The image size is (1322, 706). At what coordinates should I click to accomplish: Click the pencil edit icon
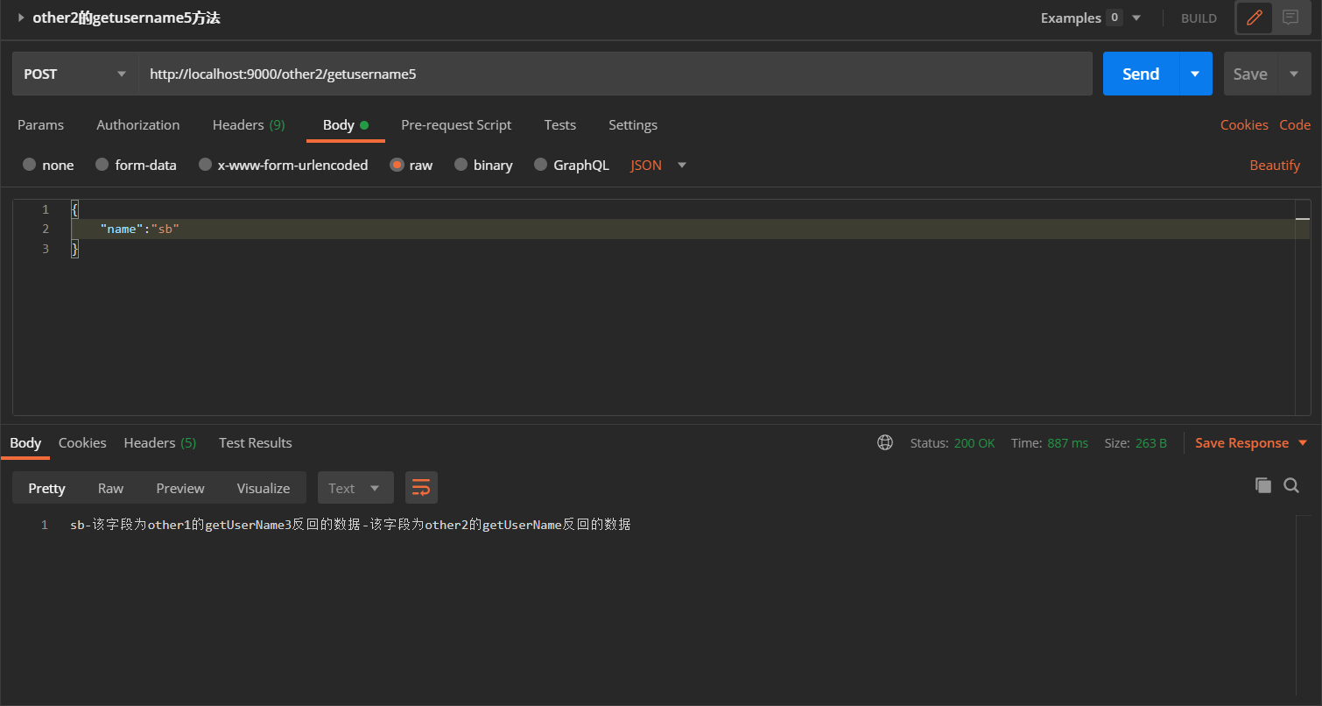pos(1255,18)
